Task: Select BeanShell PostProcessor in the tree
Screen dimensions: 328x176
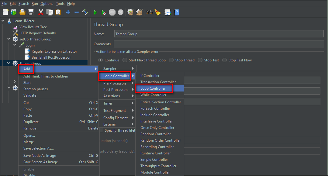Action: click(51, 57)
